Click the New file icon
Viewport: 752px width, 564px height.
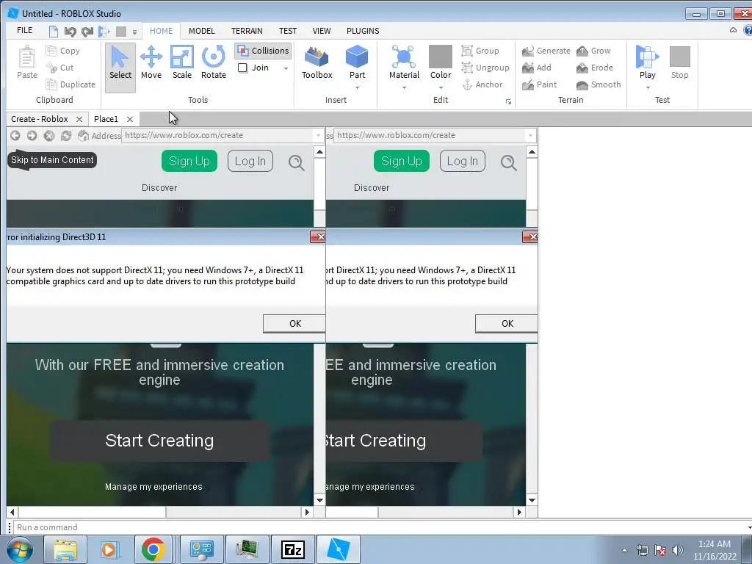pos(53,32)
